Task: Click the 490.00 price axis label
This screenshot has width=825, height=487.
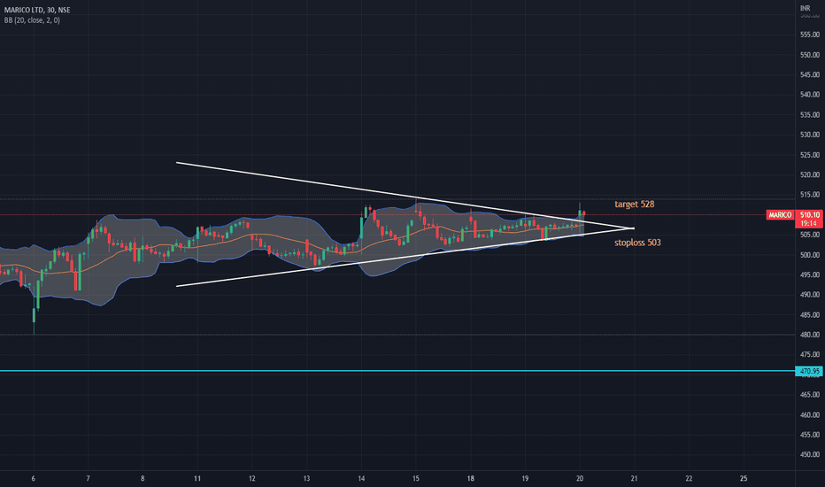Action: pyautogui.click(x=810, y=295)
